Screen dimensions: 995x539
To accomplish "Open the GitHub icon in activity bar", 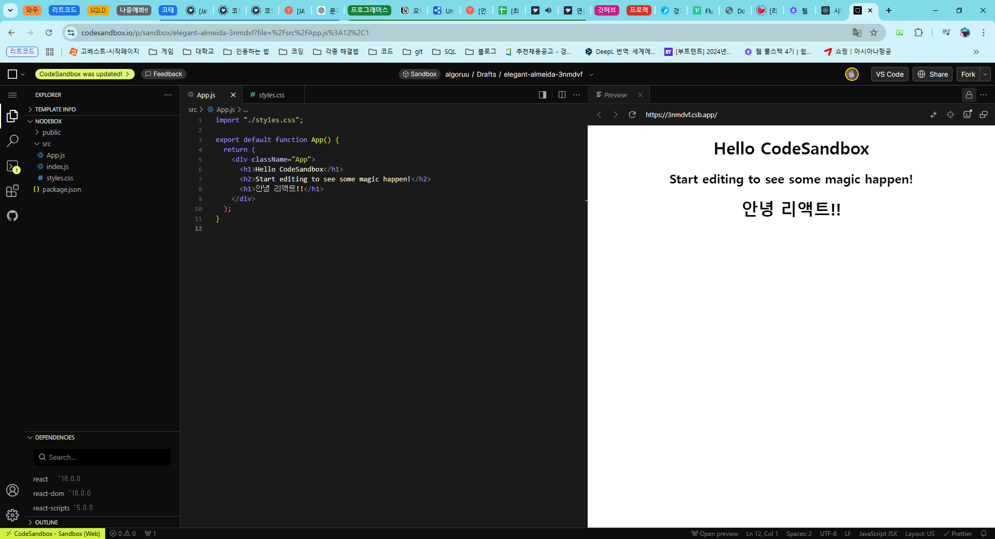I will [12, 216].
